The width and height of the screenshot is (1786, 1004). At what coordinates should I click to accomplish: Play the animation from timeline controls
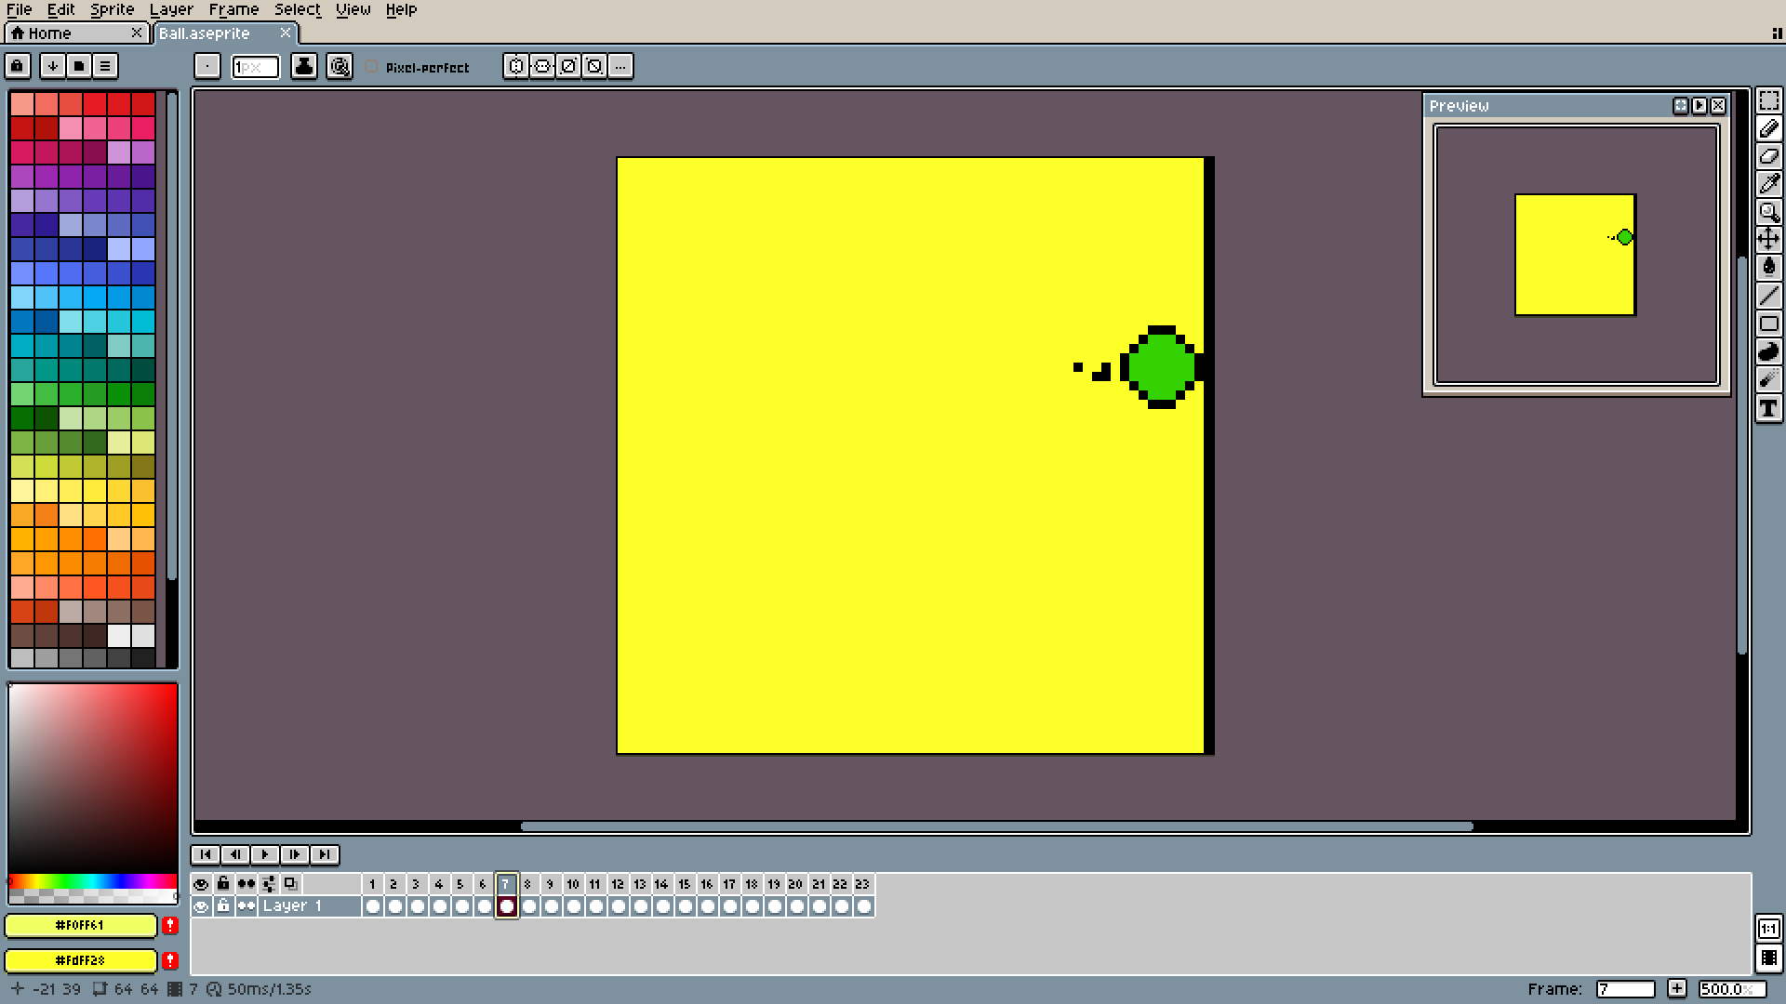265,854
